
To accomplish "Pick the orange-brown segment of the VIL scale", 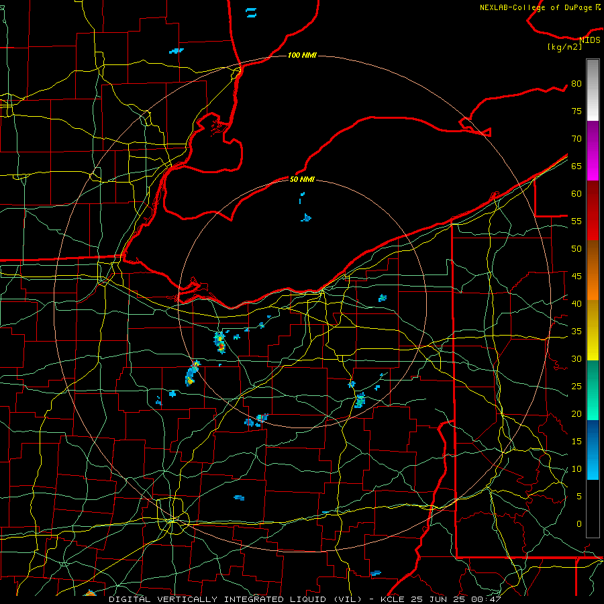I will (x=593, y=270).
